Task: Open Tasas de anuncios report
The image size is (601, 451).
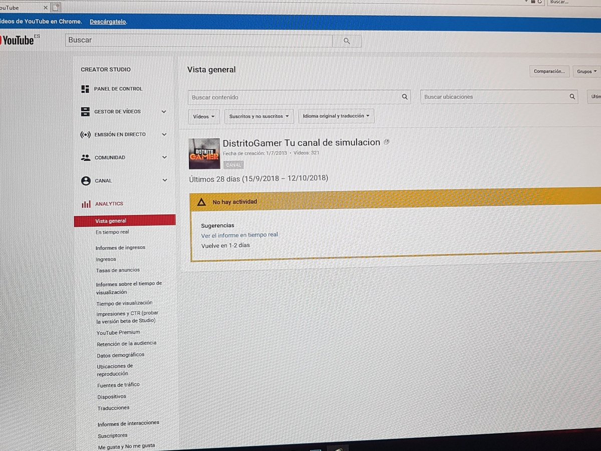Action: (118, 271)
